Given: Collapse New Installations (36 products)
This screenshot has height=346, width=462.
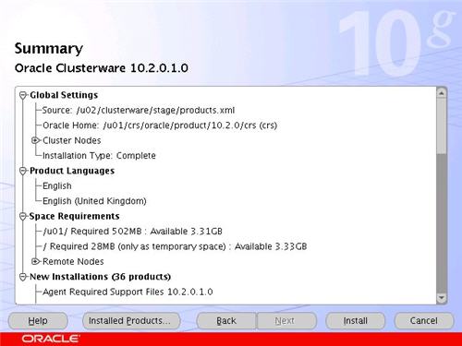Looking at the screenshot, I should coord(23,277).
